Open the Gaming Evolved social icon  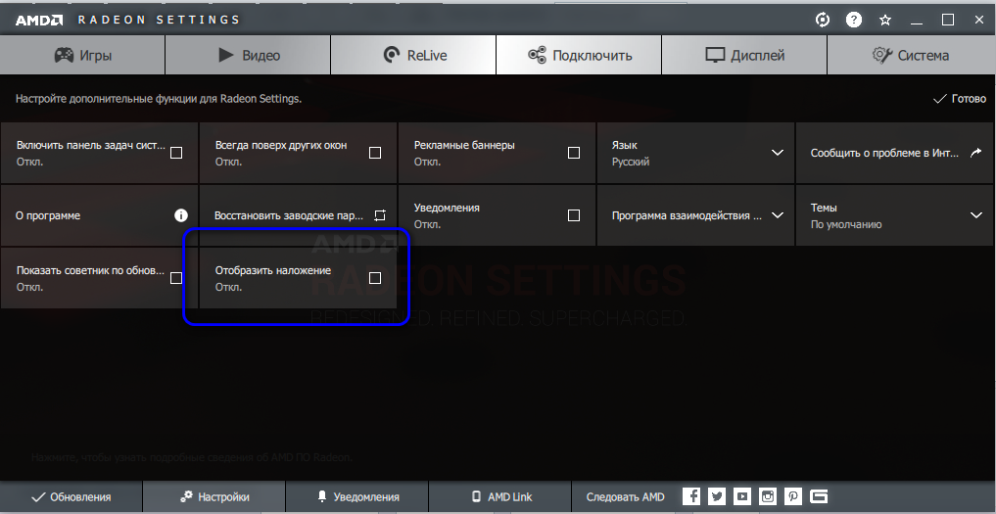[819, 496]
